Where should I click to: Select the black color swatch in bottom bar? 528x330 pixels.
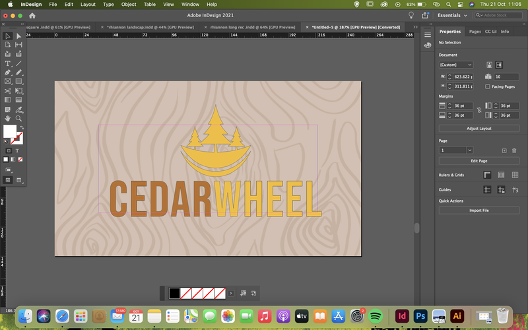click(174, 293)
